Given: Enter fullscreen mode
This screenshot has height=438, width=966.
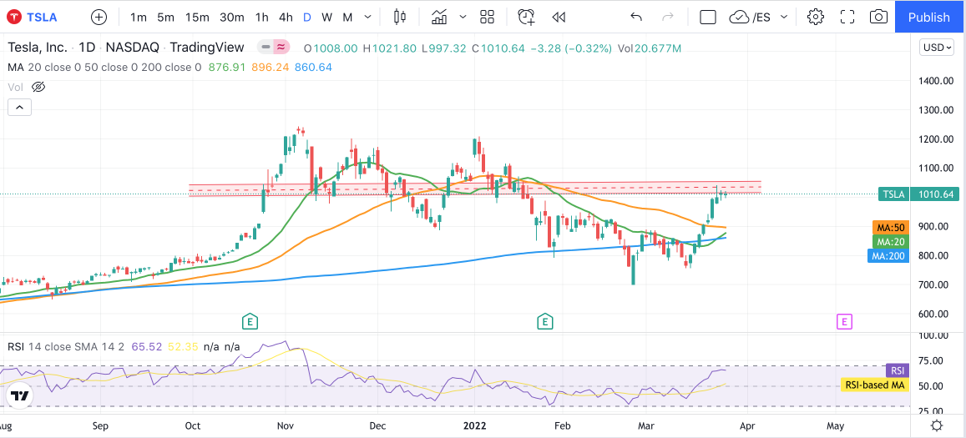Looking at the screenshot, I should (847, 18).
